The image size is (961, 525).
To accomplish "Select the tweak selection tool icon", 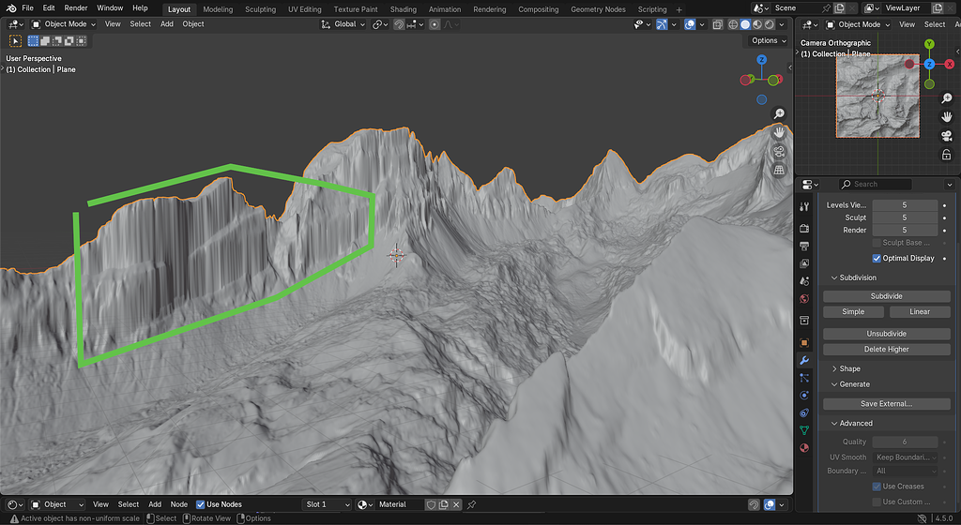I will point(15,41).
